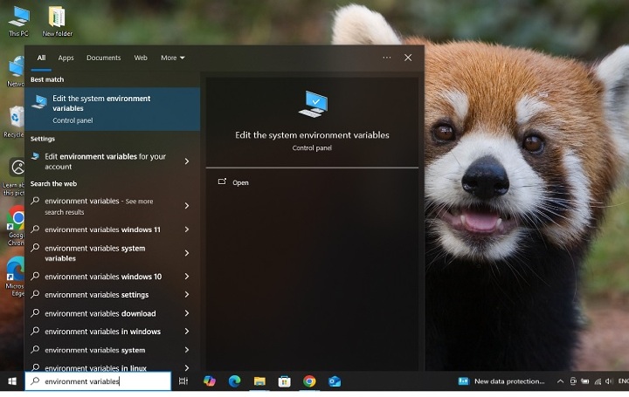Select suggestion environment variables in windows

(103, 332)
